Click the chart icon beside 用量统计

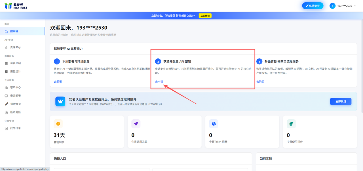coord(6,71)
